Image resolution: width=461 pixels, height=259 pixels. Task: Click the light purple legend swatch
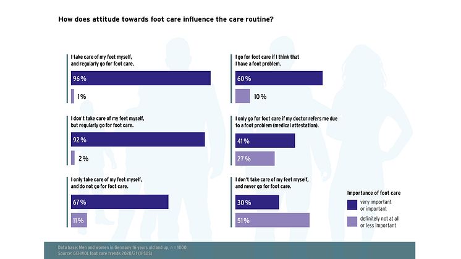pos(353,222)
